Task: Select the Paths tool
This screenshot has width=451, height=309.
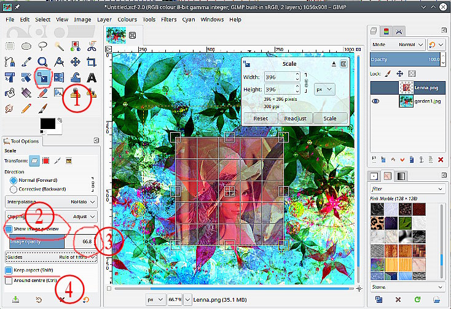Action: [x=10, y=62]
